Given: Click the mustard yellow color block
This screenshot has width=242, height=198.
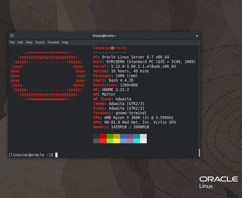Looking at the screenshot, I should click(117, 136).
